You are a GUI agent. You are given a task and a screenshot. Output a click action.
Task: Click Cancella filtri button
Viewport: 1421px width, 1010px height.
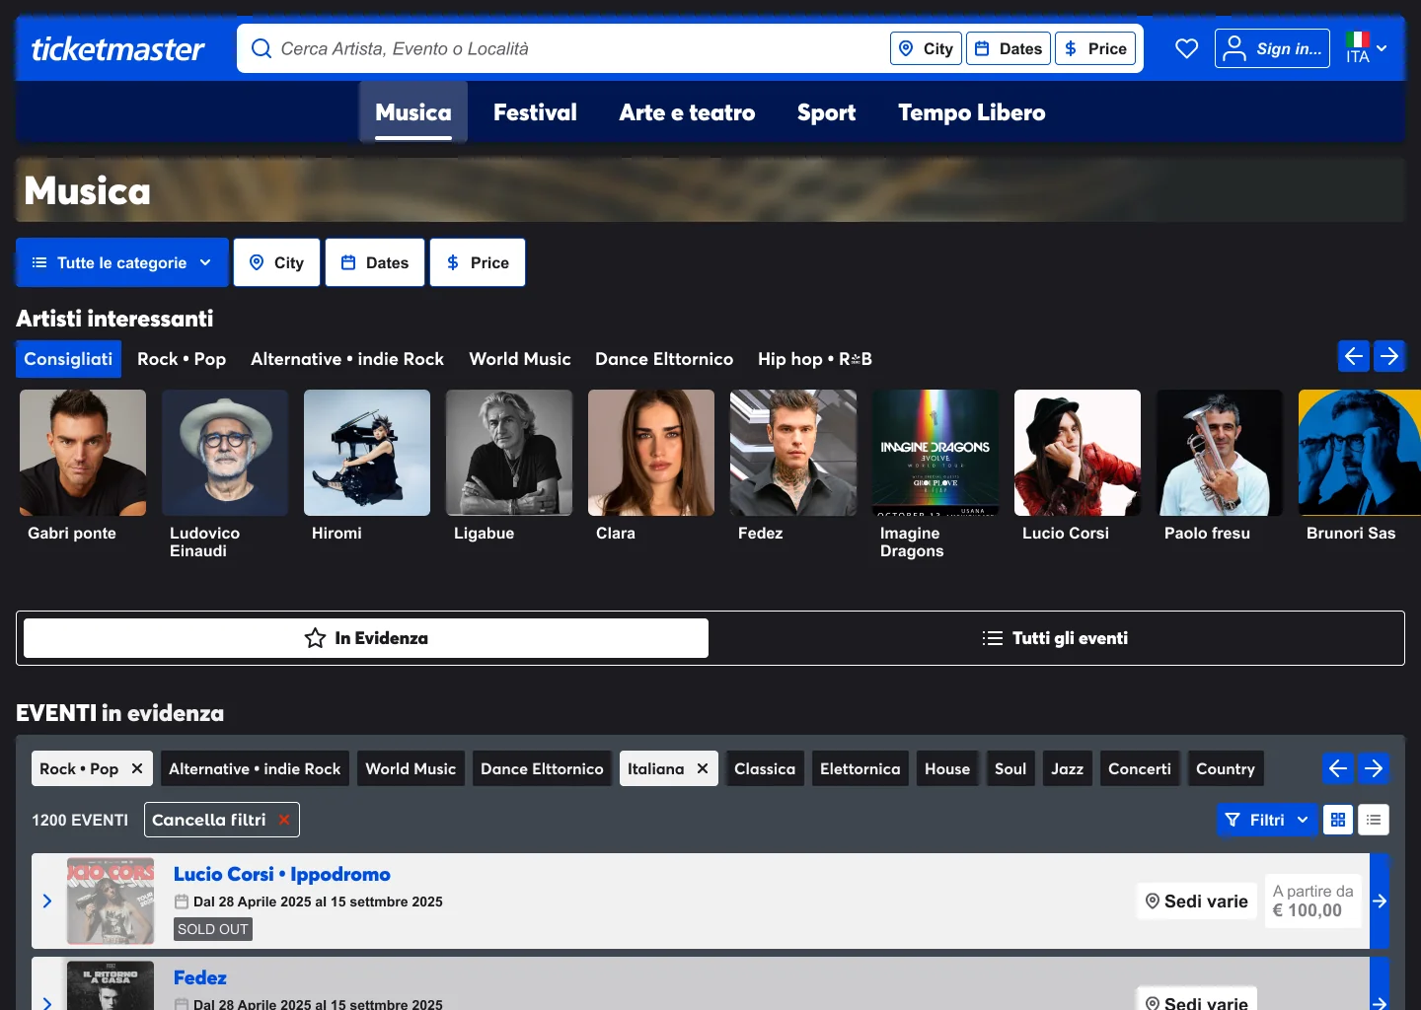tap(222, 820)
